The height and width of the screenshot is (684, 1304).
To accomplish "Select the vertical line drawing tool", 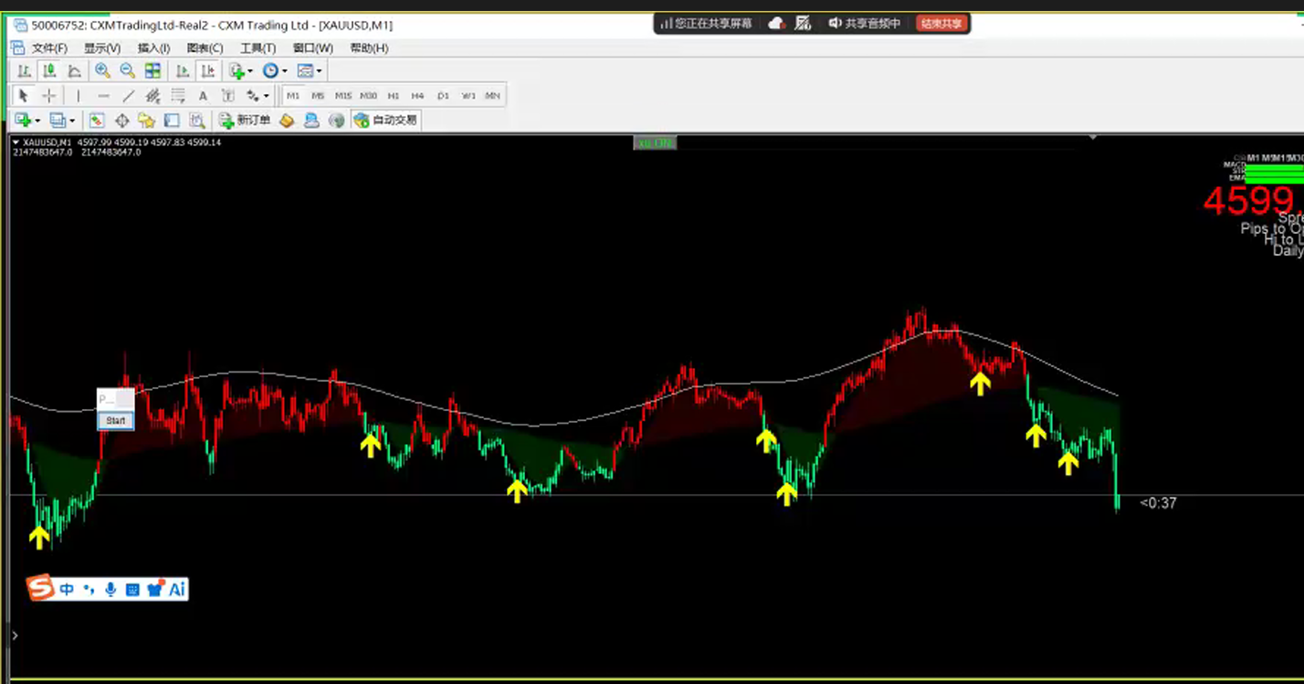I will point(79,96).
